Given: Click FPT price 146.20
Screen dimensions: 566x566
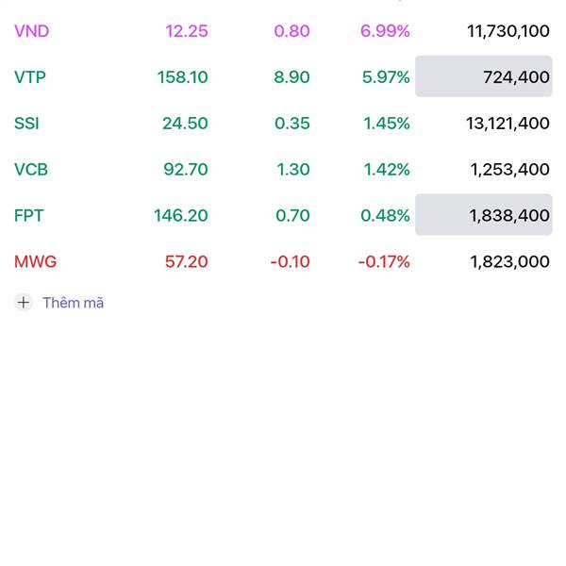Looking at the screenshot, I should click(181, 215).
